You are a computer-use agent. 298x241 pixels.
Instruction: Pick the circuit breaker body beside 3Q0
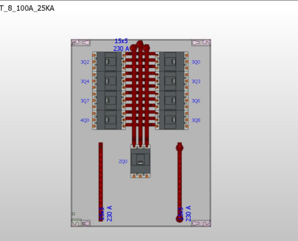(x=172, y=61)
